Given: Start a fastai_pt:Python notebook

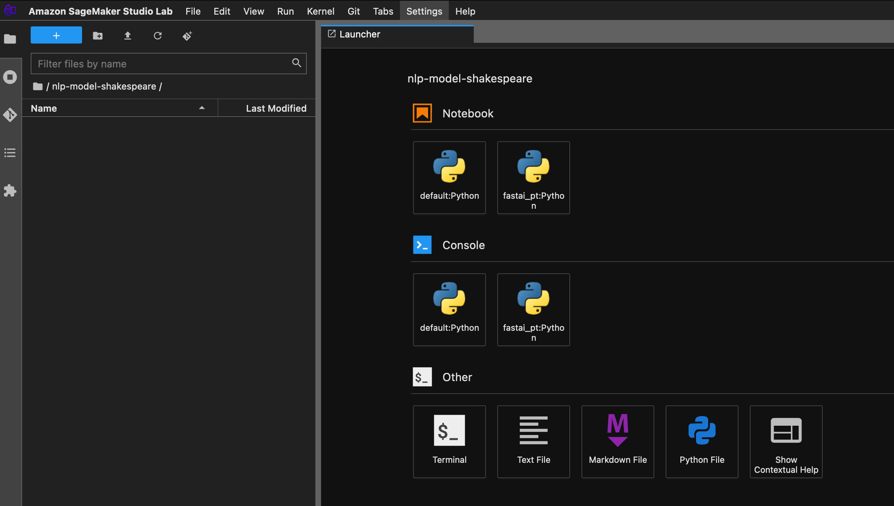Looking at the screenshot, I should click(x=533, y=177).
